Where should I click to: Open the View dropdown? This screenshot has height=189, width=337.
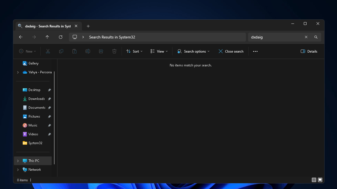click(x=159, y=51)
